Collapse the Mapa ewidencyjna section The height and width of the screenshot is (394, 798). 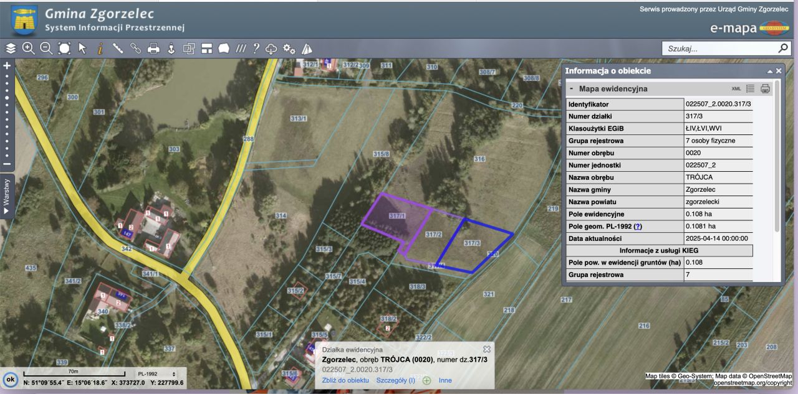(x=571, y=88)
